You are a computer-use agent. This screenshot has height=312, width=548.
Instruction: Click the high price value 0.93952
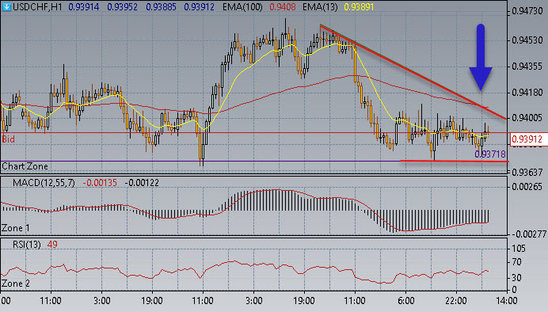pos(122,6)
